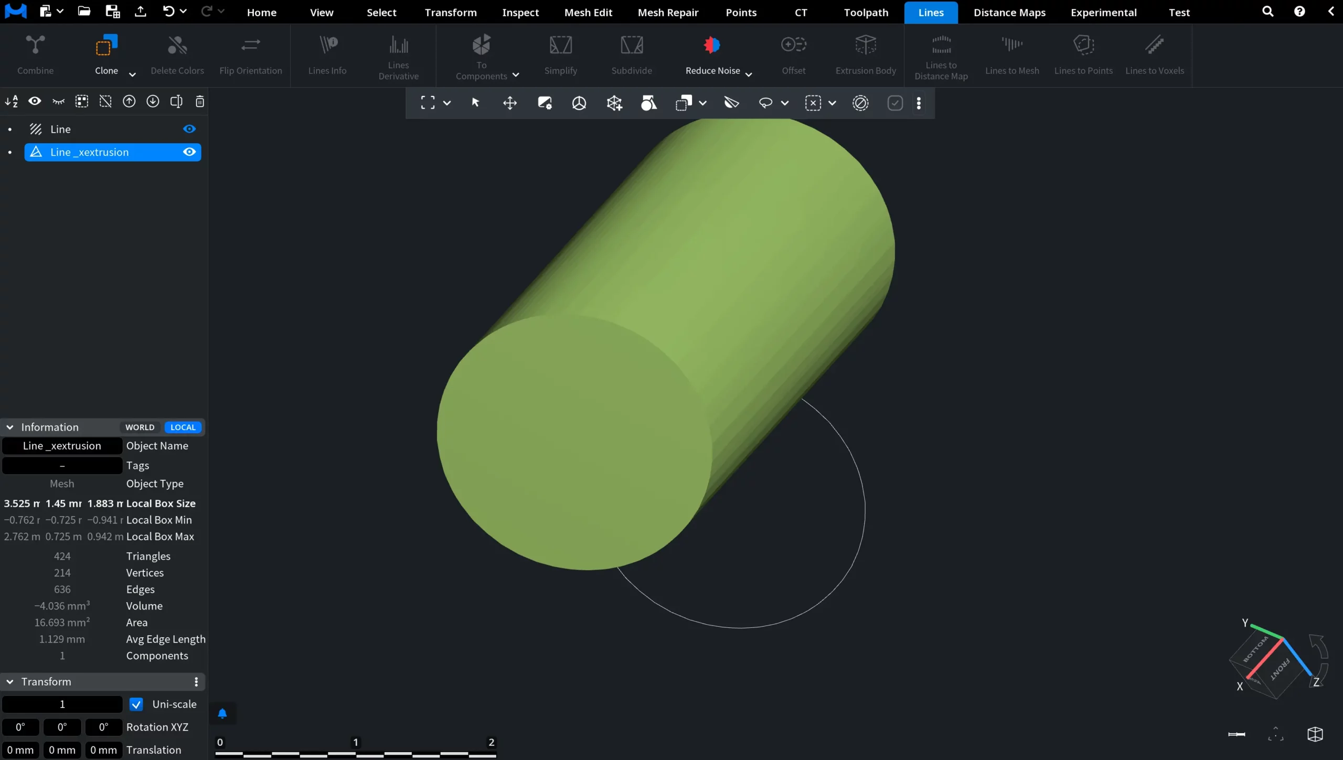Switch information to LOCAL coordinates
This screenshot has height=760, width=1343.
point(183,427)
